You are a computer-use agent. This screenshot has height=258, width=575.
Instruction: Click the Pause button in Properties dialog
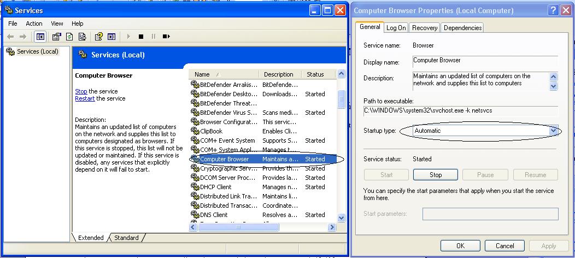pyautogui.click(x=485, y=175)
